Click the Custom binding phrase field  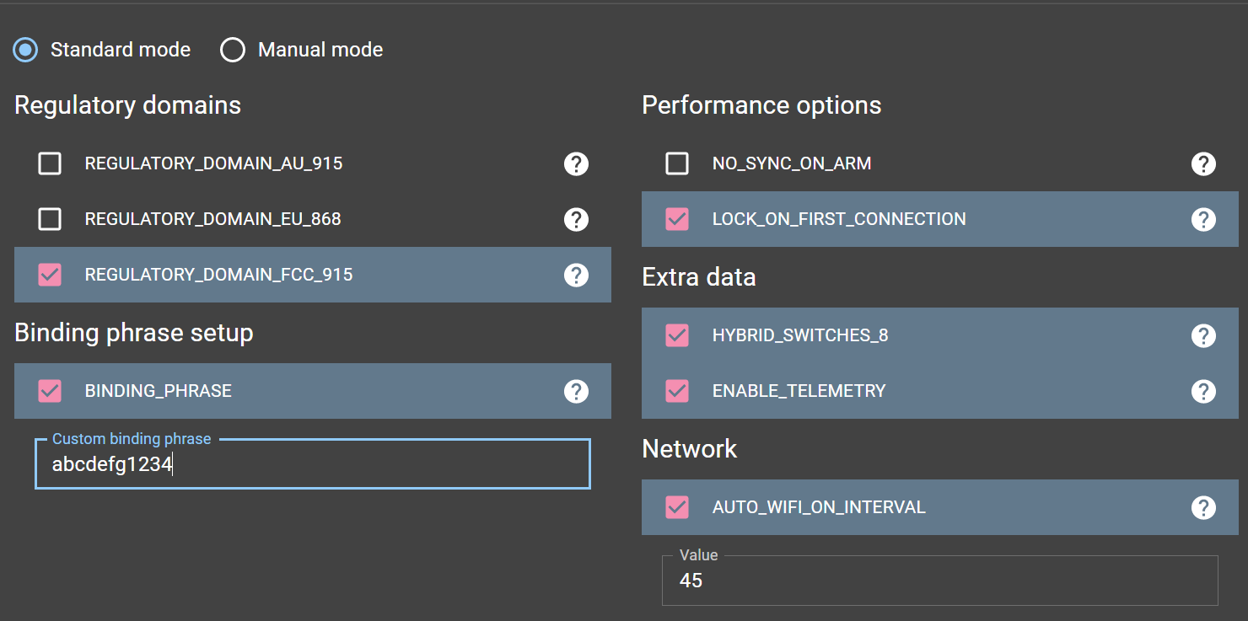tap(312, 464)
